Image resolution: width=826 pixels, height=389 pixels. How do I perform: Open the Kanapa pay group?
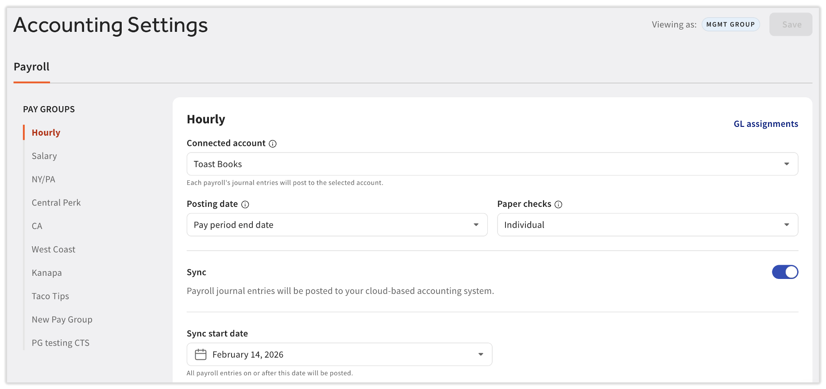47,273
